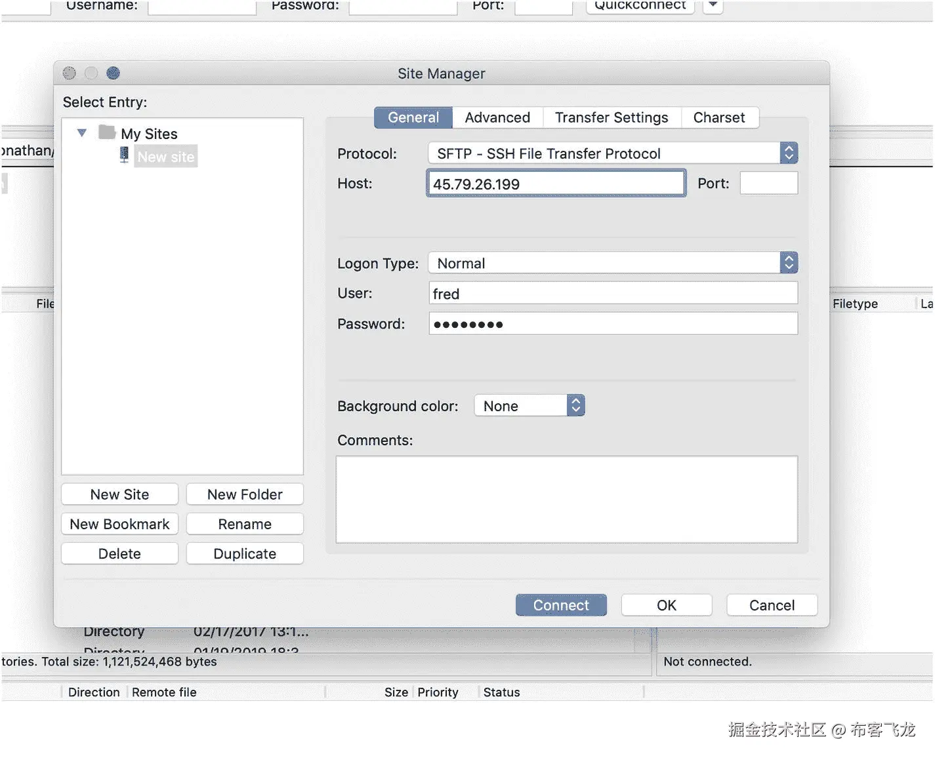Select the New site entry
Screen dimensions: 935x758
pyautogui.click(x=166, y=157)
